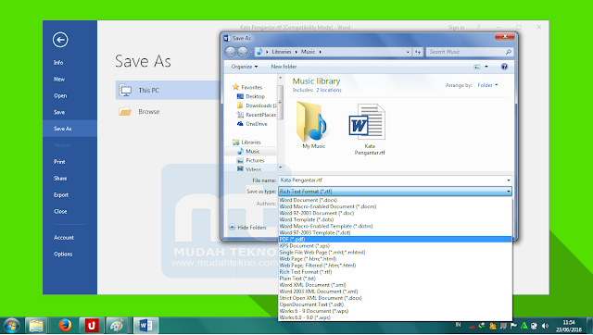Open RecentPlaces in the navigation pane
The width and height of the screenshot is (593, 335).
pos(257,115)
